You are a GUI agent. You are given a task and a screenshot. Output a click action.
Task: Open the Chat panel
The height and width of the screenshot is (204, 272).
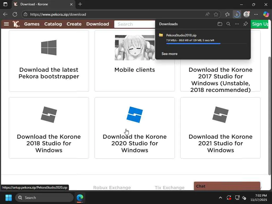click(227, 186)
